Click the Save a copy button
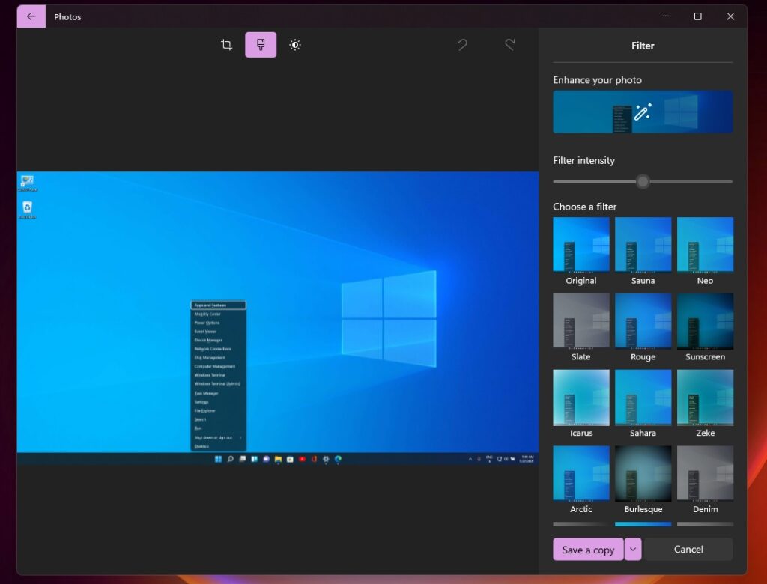The image size is (767, 584). pyautogui.click(x=587, y=549)
